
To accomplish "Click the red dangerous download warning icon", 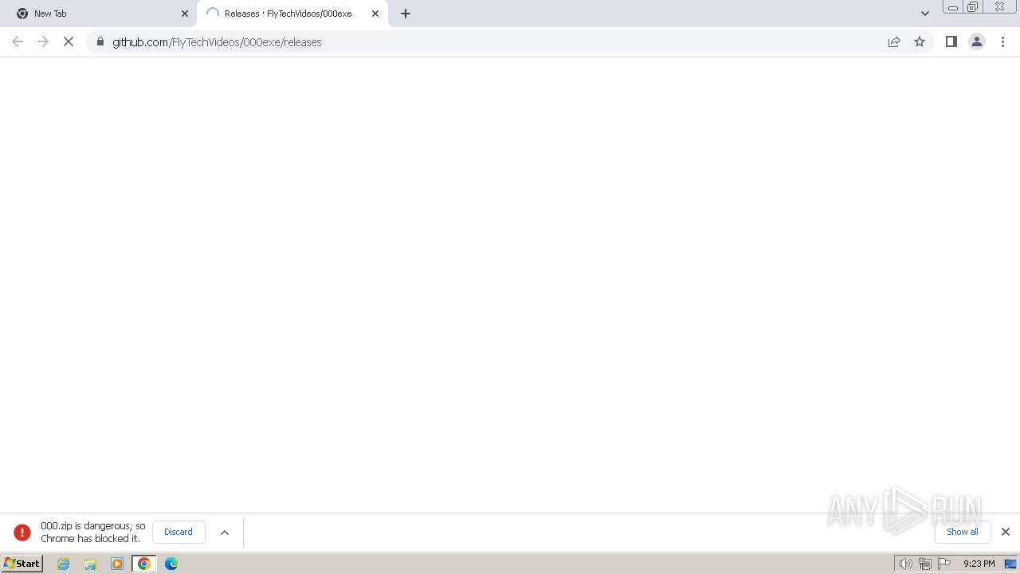I will pyautogui.click(x=22, y=532).
